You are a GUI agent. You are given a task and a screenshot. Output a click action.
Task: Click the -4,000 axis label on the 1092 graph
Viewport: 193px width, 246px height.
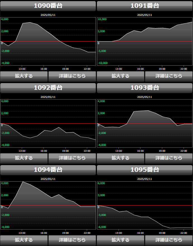pyautogui.click(x=5, y=145)
